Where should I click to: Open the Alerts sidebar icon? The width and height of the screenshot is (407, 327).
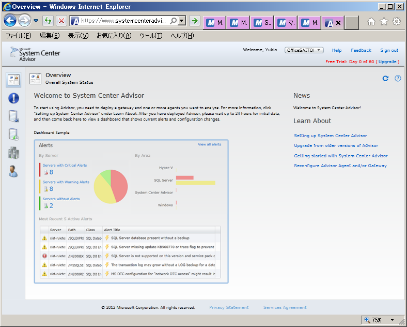[13, 98]
